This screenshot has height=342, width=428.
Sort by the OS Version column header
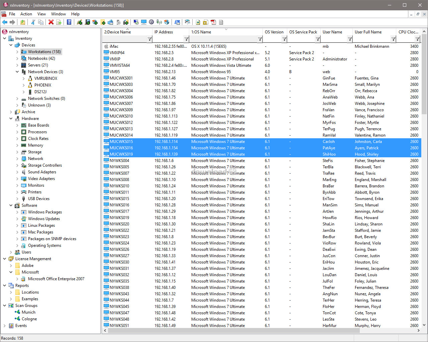click(275, 32)
